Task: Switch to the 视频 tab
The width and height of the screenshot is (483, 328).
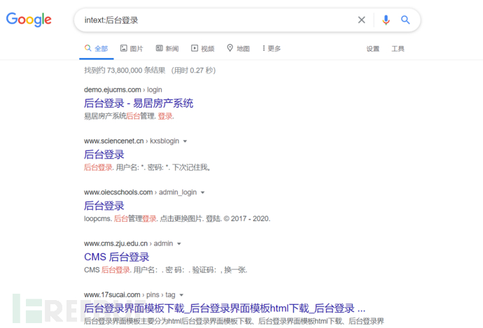Action: (x=203, y=49)
